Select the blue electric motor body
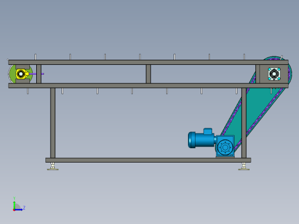299x224 pixels. 201,140
